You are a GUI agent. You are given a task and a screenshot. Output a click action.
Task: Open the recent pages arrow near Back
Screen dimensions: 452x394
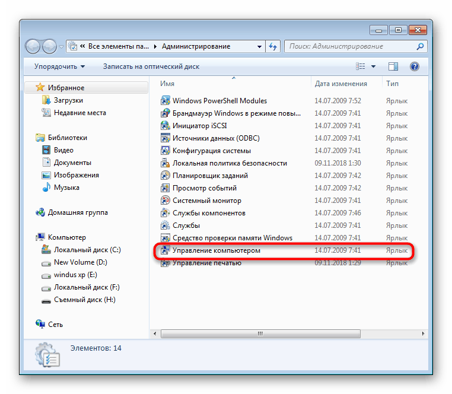point(61,46)
